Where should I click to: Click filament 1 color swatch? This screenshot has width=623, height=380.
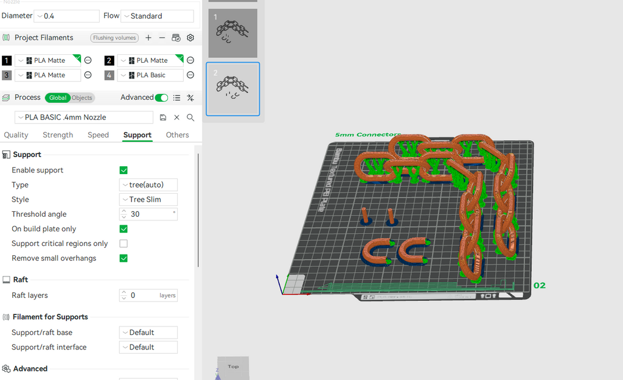tap(7, 60)
